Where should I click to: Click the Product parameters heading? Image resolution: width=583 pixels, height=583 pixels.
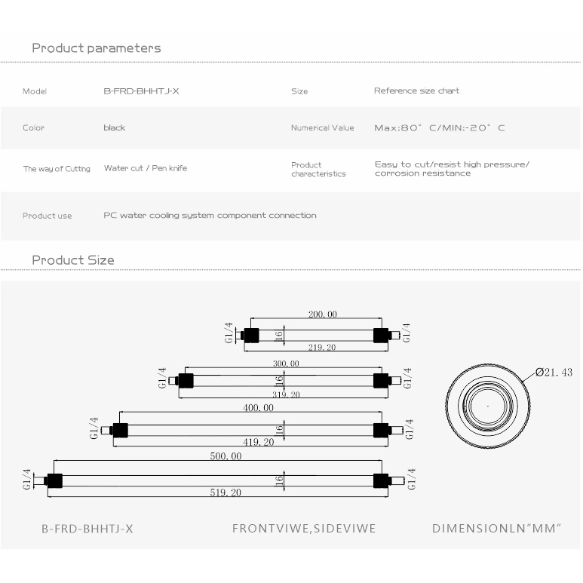(x=96, y=48)
